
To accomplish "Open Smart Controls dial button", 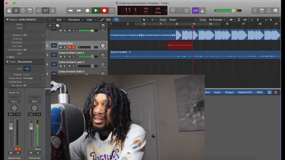I will pos(39,11).
